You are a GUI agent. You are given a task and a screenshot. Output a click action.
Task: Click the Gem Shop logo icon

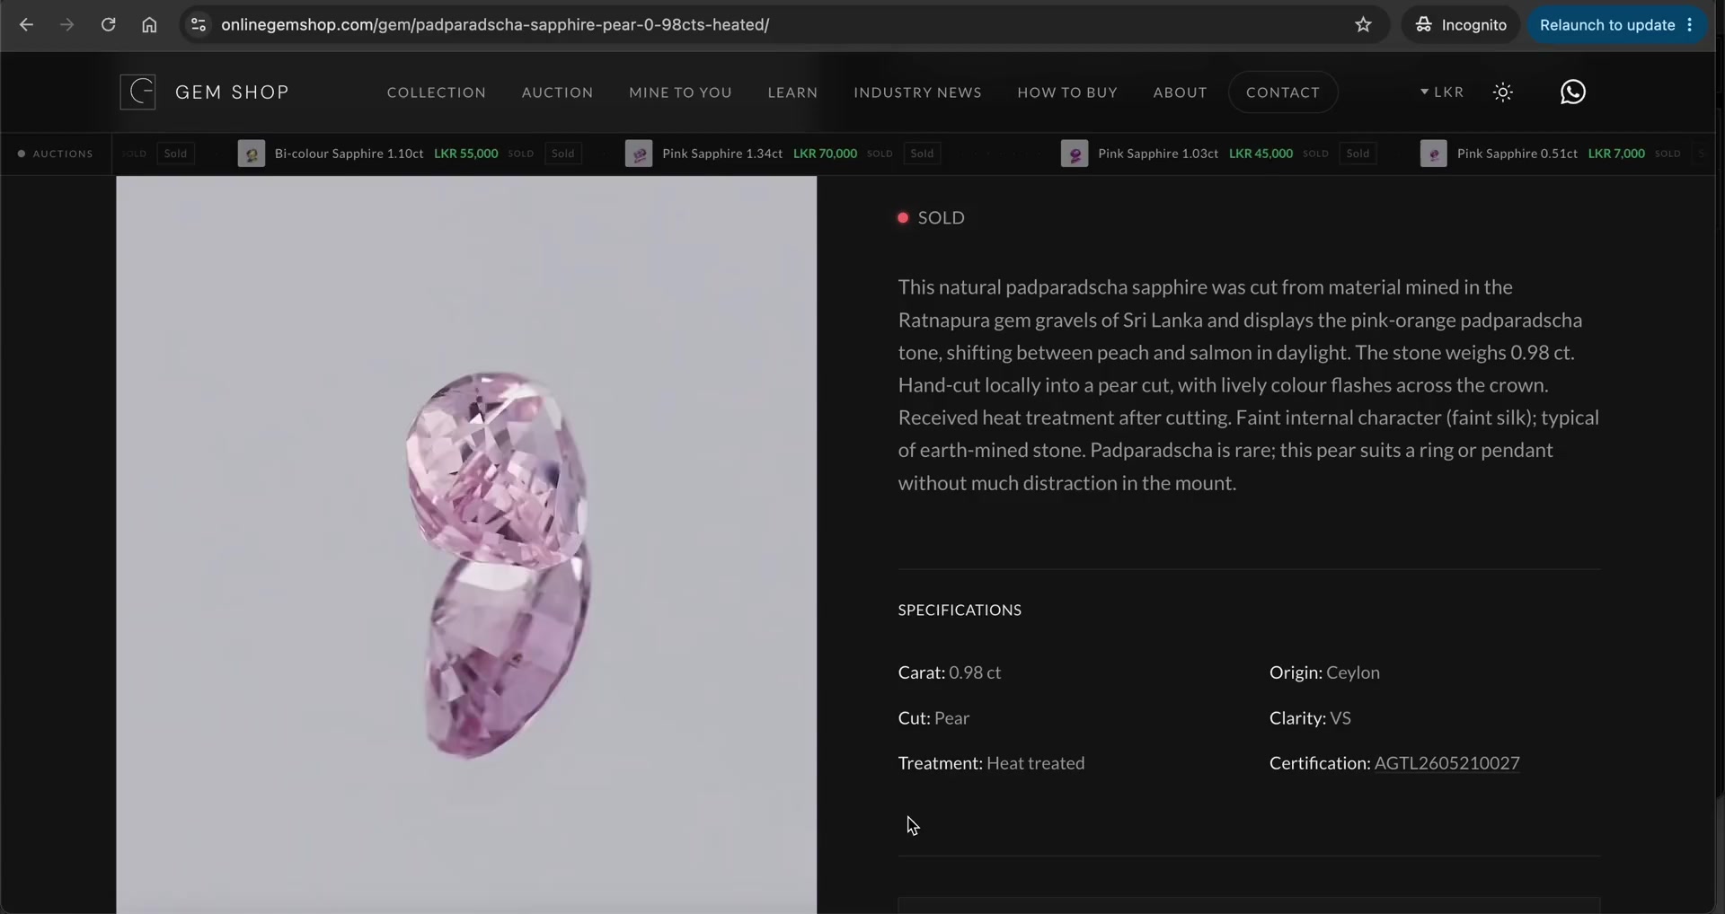pyautogui.click(x=137, y=92)
